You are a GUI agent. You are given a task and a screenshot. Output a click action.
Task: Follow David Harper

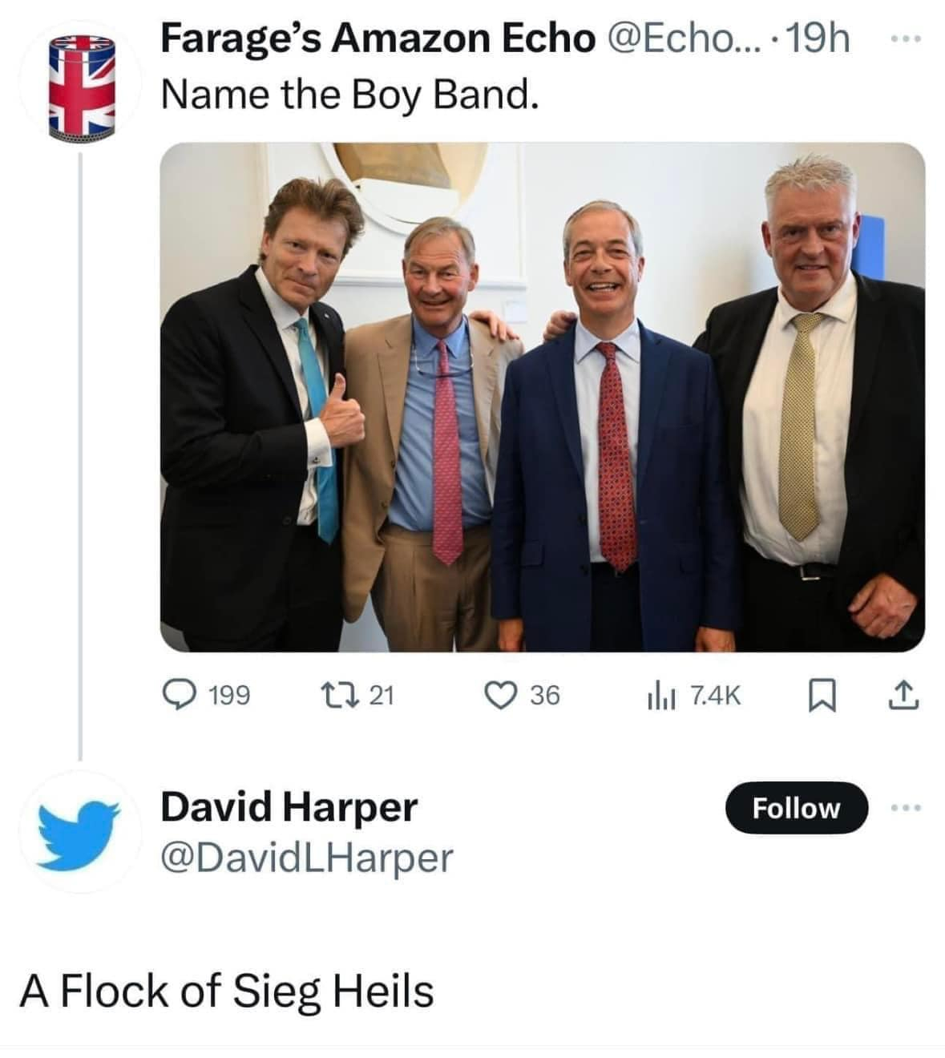796,808
